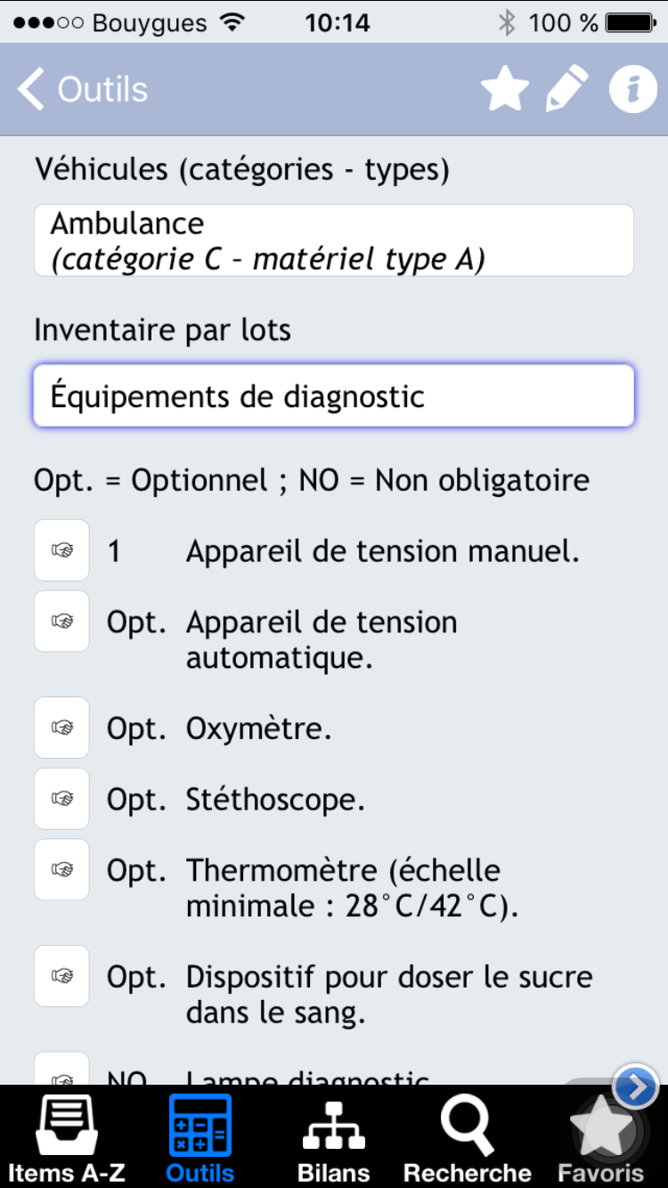The height and width of the screenshot is (1188, 668).
Task: Tap the pencil edit icon
Action: [x=567, y=89]
